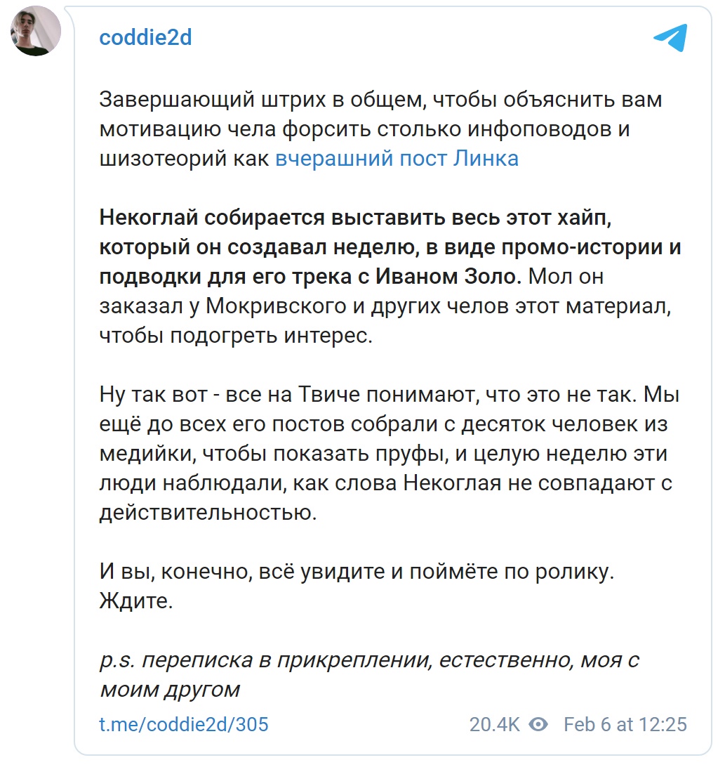
Task: Open the Telegram paper-plane logo
Action: click(670, 37)
